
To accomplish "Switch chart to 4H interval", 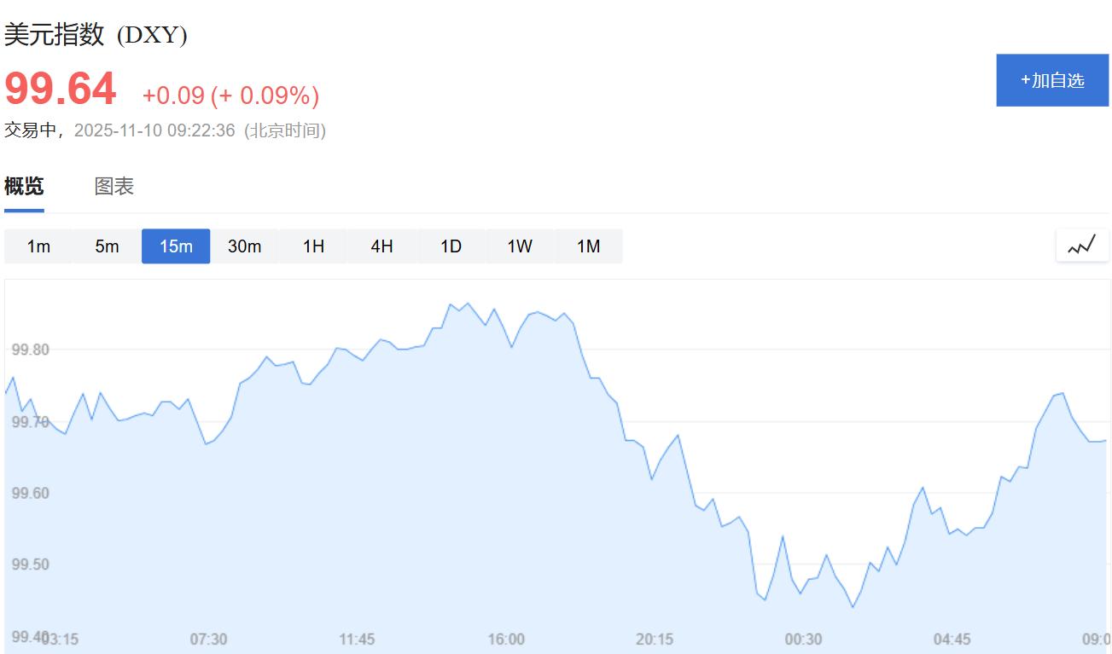I will (381, 246).
